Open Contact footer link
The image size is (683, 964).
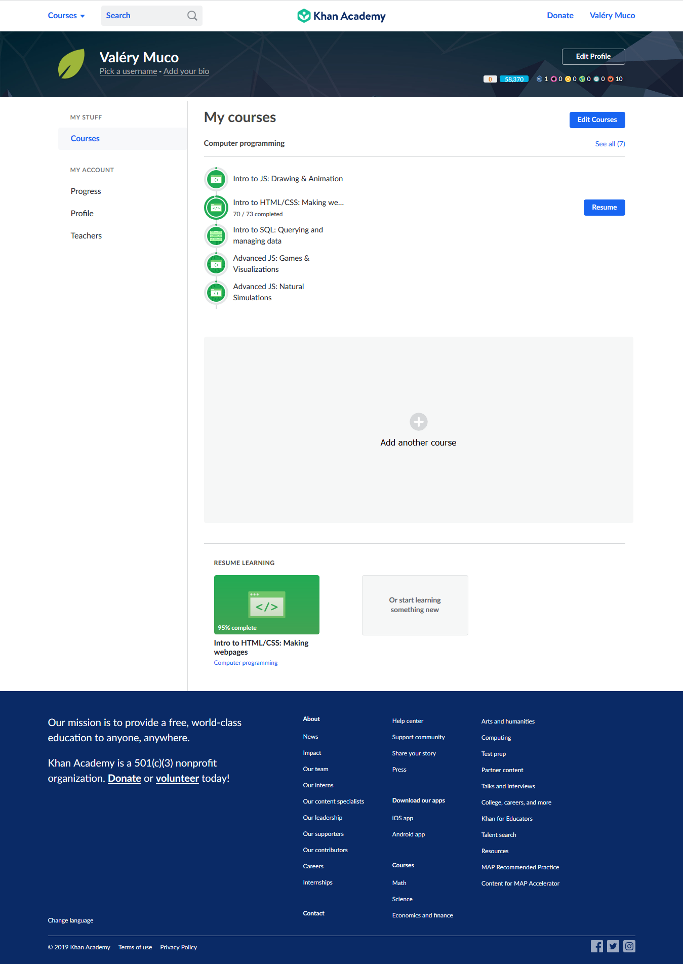313,913
